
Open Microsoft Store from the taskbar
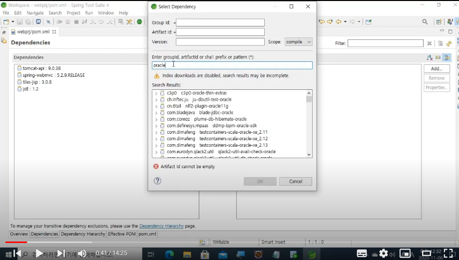tap(205, 255)
